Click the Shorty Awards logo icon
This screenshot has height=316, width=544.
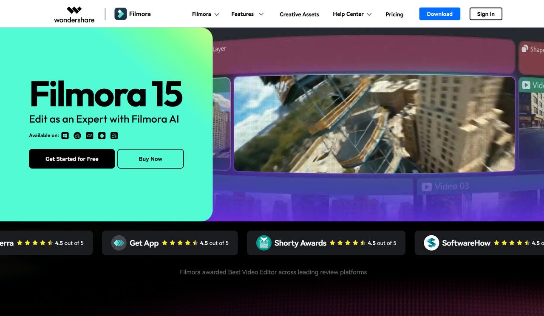tap(264, 243)
